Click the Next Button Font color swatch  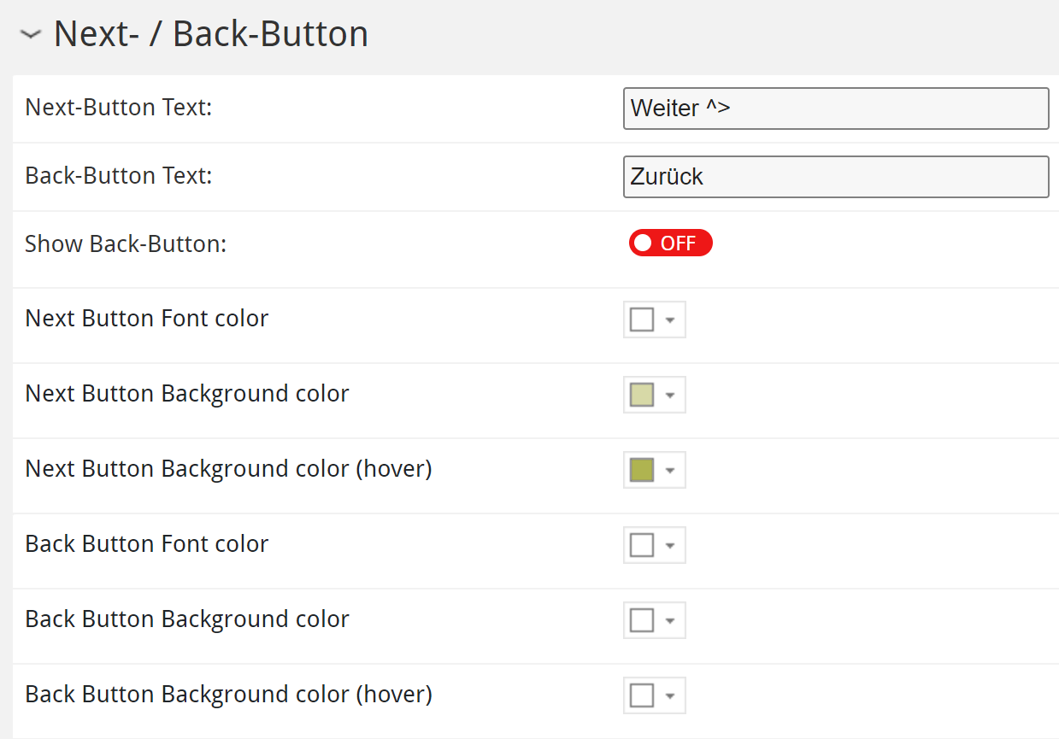[x=642, y=320]
